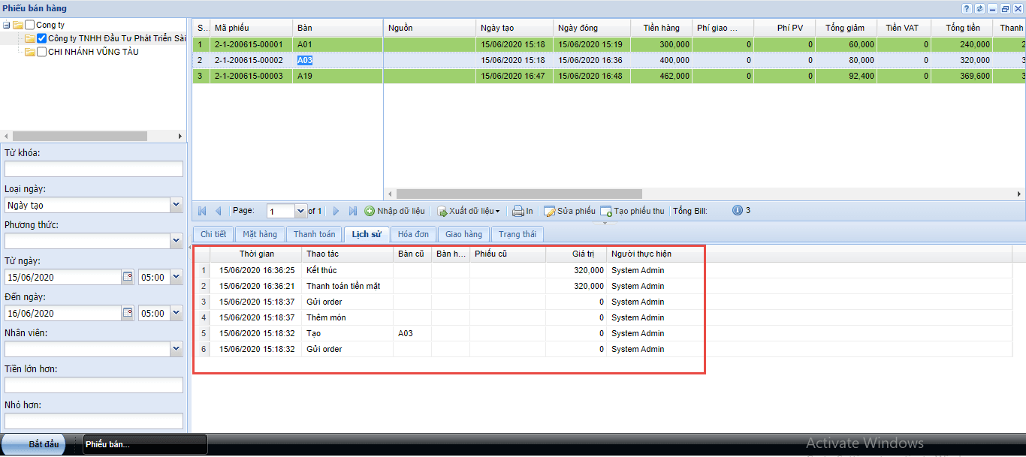Click Sửa phiếu edit icon

(x=549, y=211)
